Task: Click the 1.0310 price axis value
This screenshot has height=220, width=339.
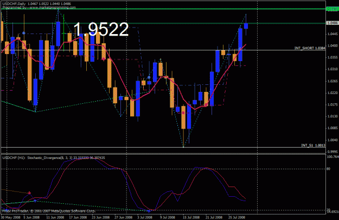Action: pos(332,69)
